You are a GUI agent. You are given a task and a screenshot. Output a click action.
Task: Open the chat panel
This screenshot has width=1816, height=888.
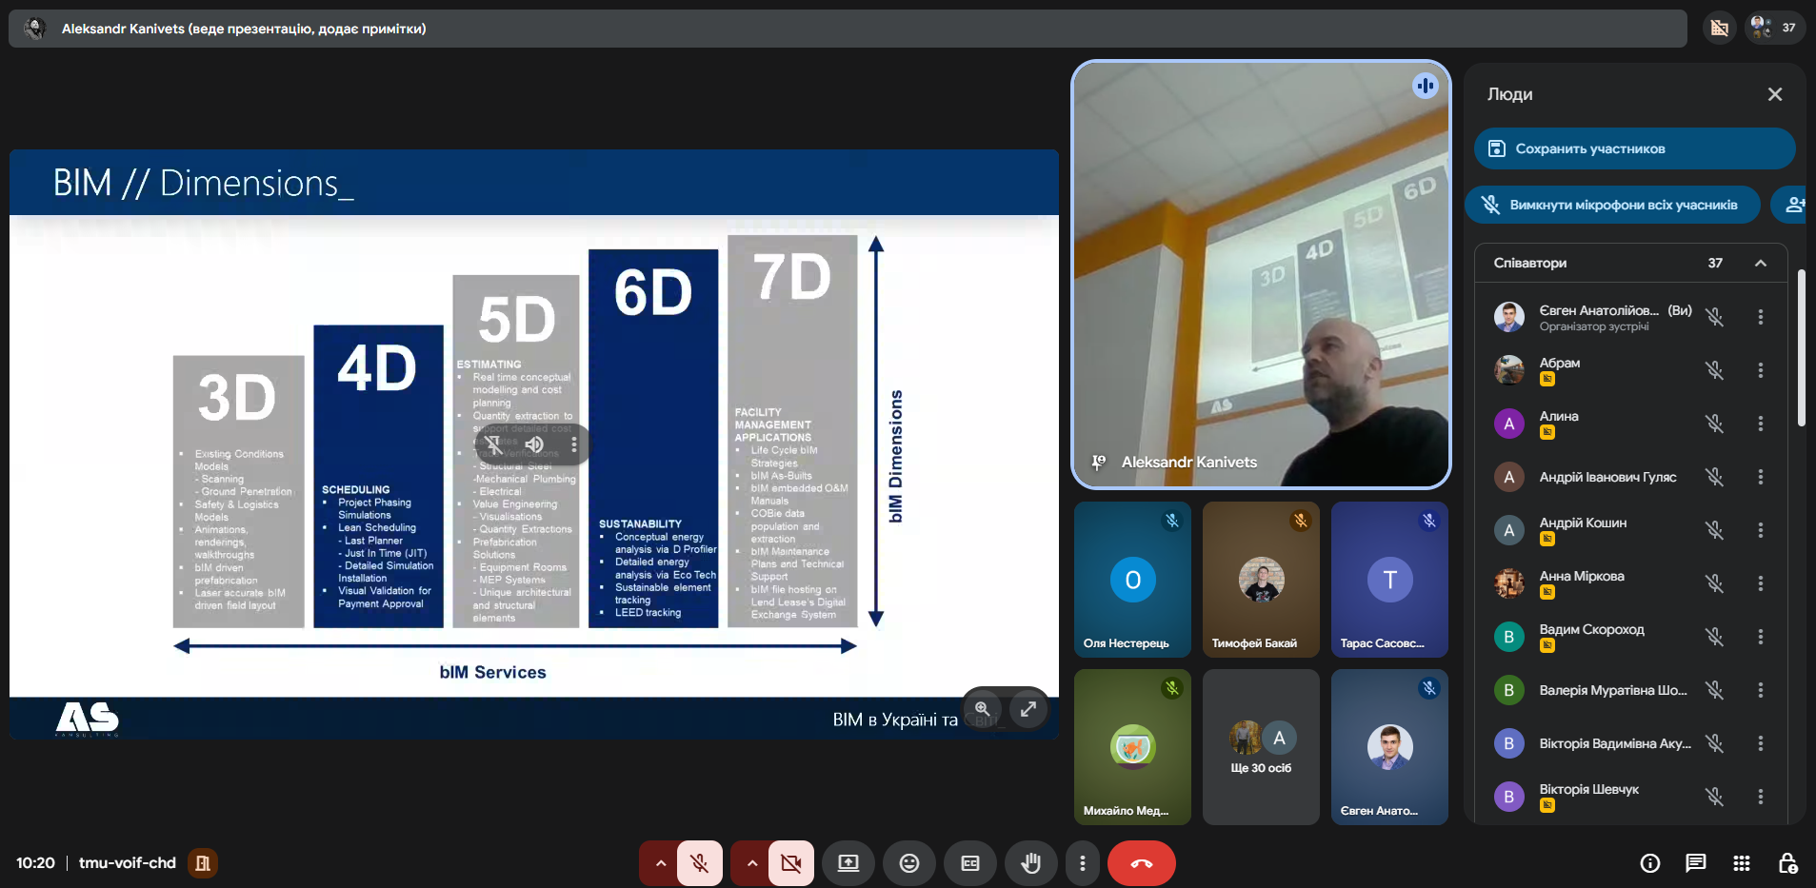(1696, 863)
